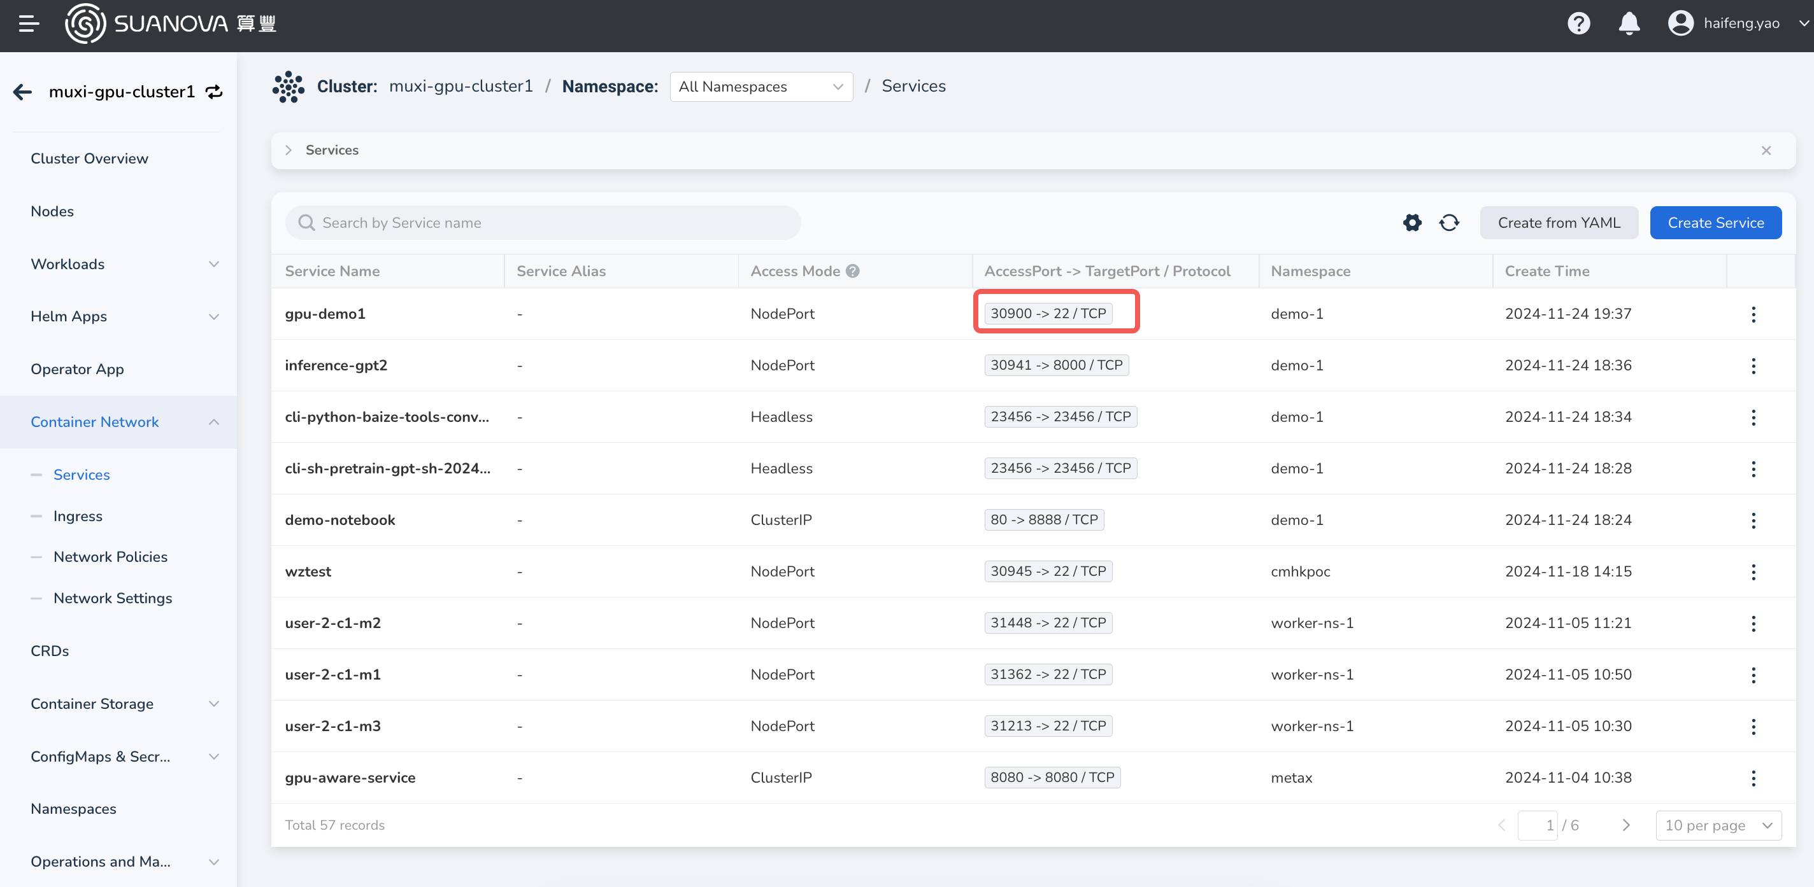Open actions menu for cli-python-baize-tools-conv

pyautogui.click(x=1753, y=417)
